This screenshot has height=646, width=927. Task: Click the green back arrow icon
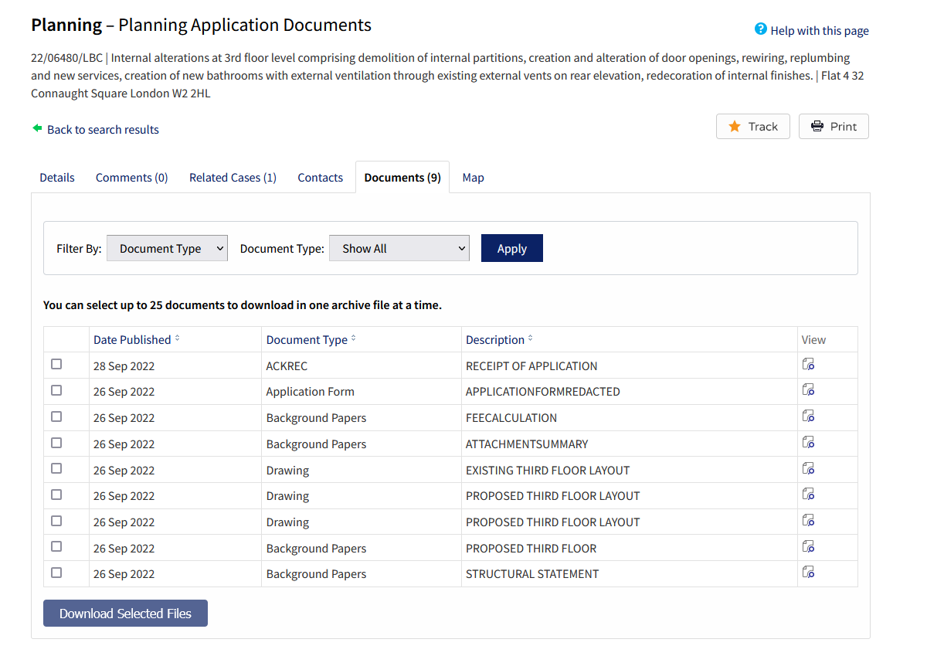(37, 128)
